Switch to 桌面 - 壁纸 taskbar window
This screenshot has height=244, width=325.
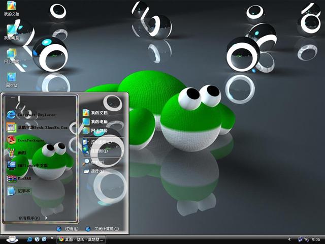pyautogui.click(x=81, y=239)
